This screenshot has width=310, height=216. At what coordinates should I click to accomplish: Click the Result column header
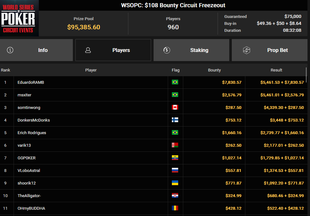pos(276,70)
